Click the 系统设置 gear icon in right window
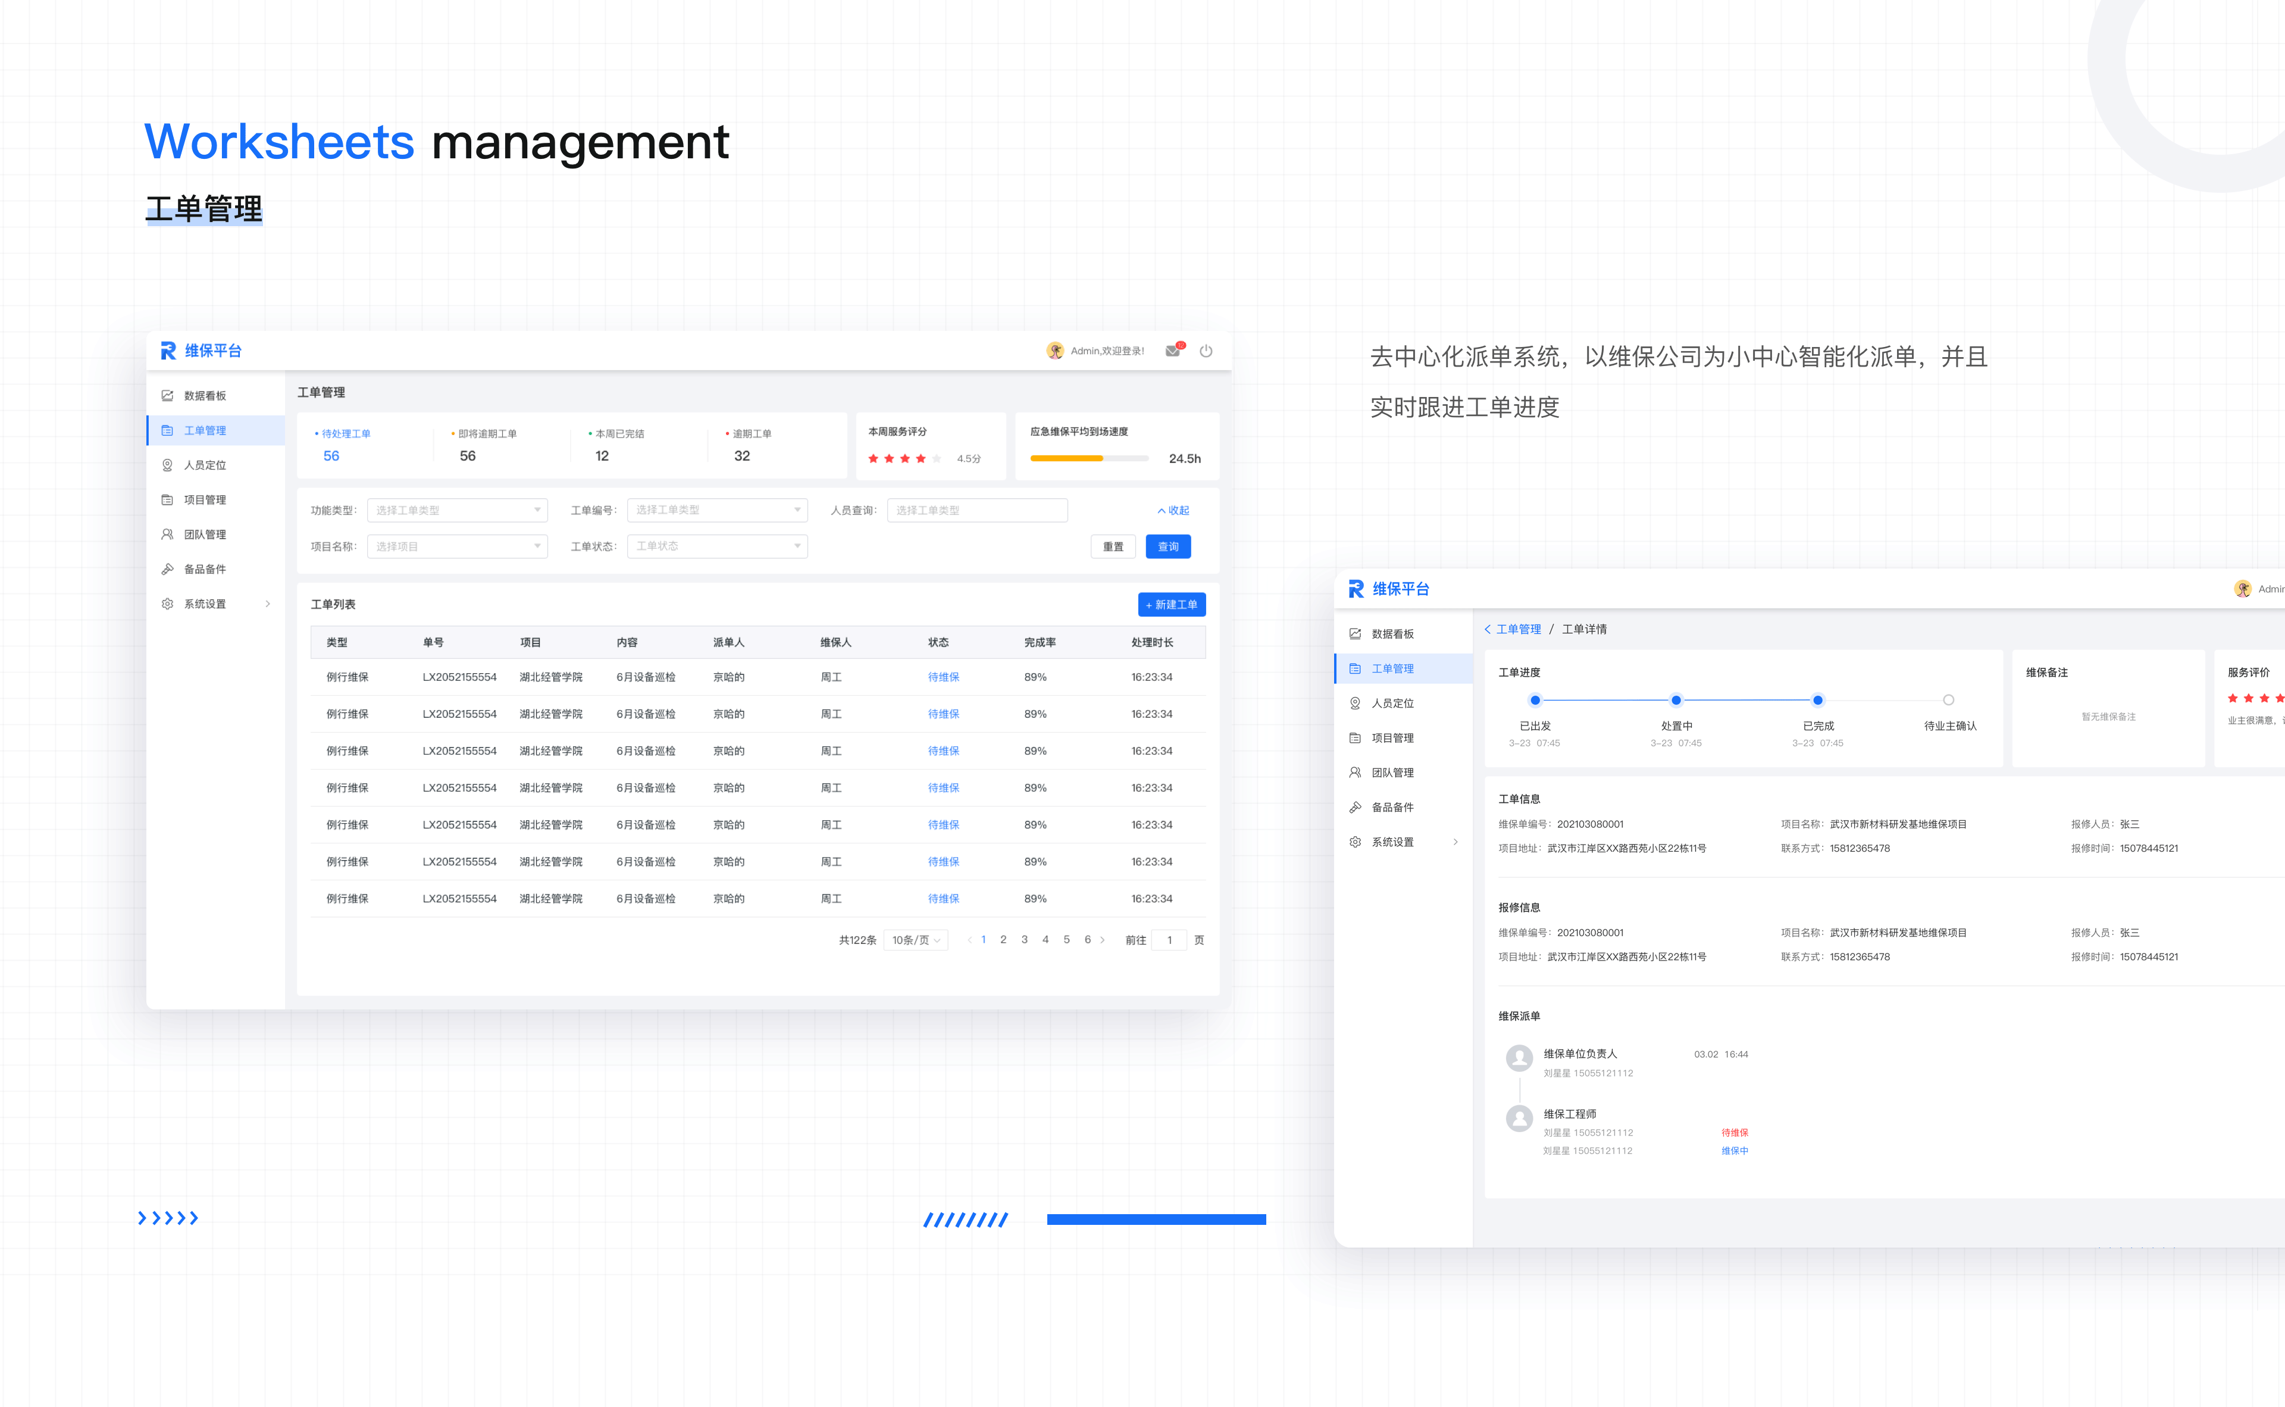This screenshot has width=2285, height=1407. (x=1354, y=842)
